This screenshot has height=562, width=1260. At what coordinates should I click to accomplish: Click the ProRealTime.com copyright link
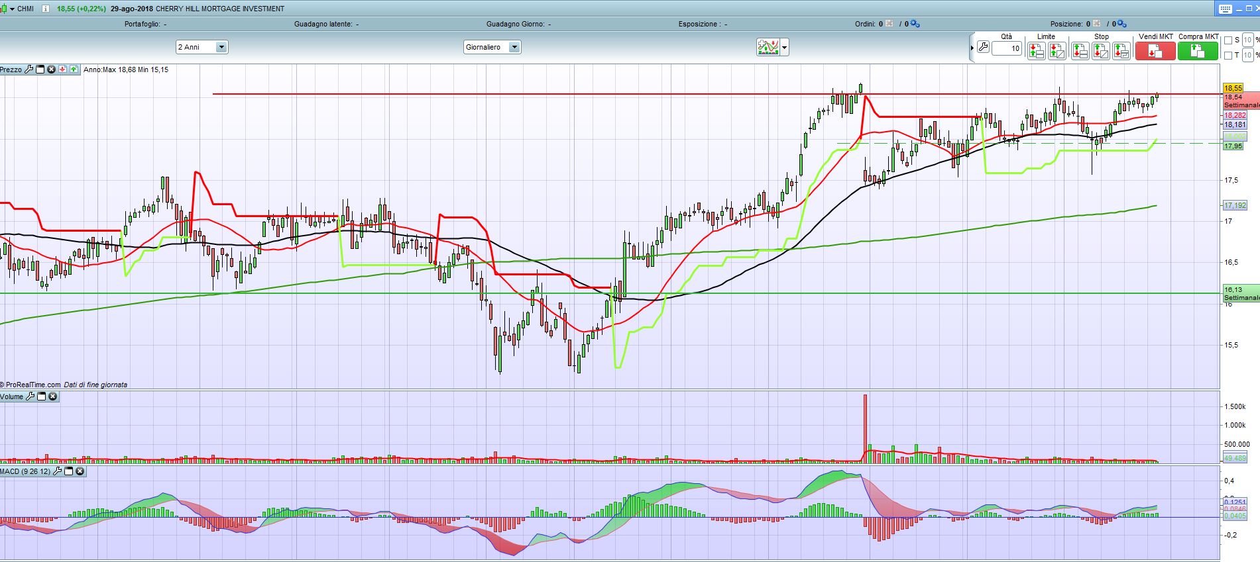[30, 385]
